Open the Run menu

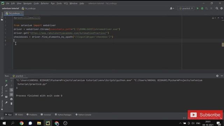53,3
